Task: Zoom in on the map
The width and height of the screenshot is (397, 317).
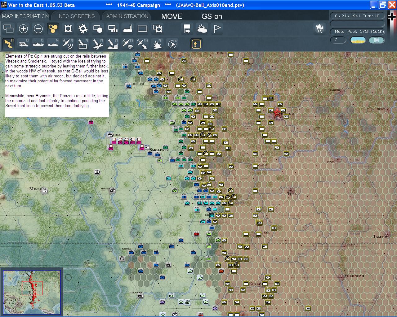Action: point(23,29)
